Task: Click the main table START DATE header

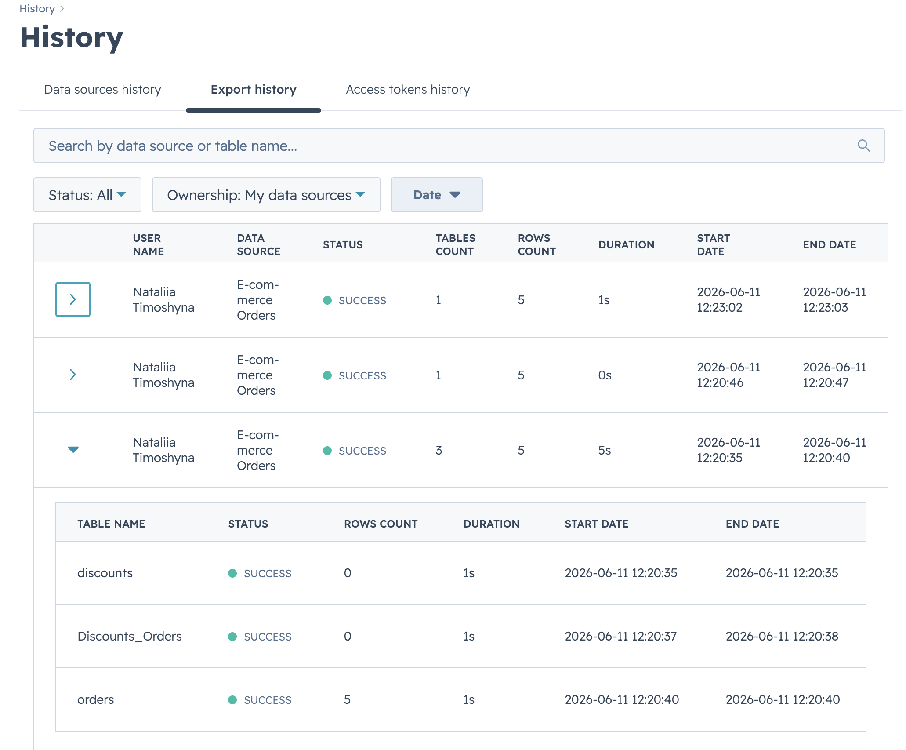Action: (713, 244)
